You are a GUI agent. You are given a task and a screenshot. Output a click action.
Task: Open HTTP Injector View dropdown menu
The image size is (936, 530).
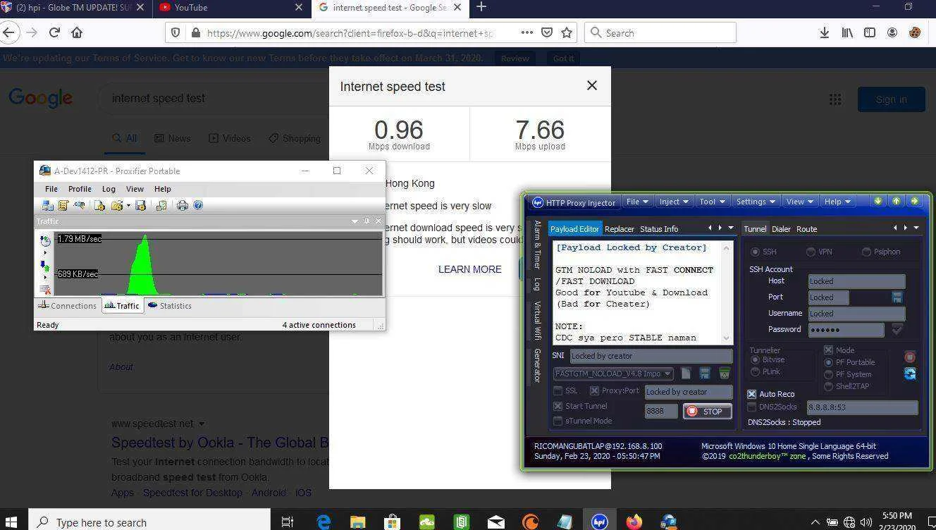[799, 202]
